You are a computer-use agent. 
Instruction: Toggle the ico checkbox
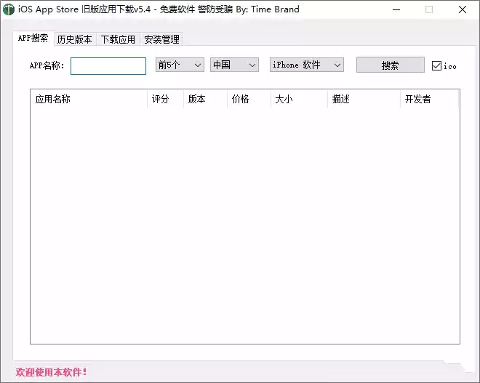[436, 65]
